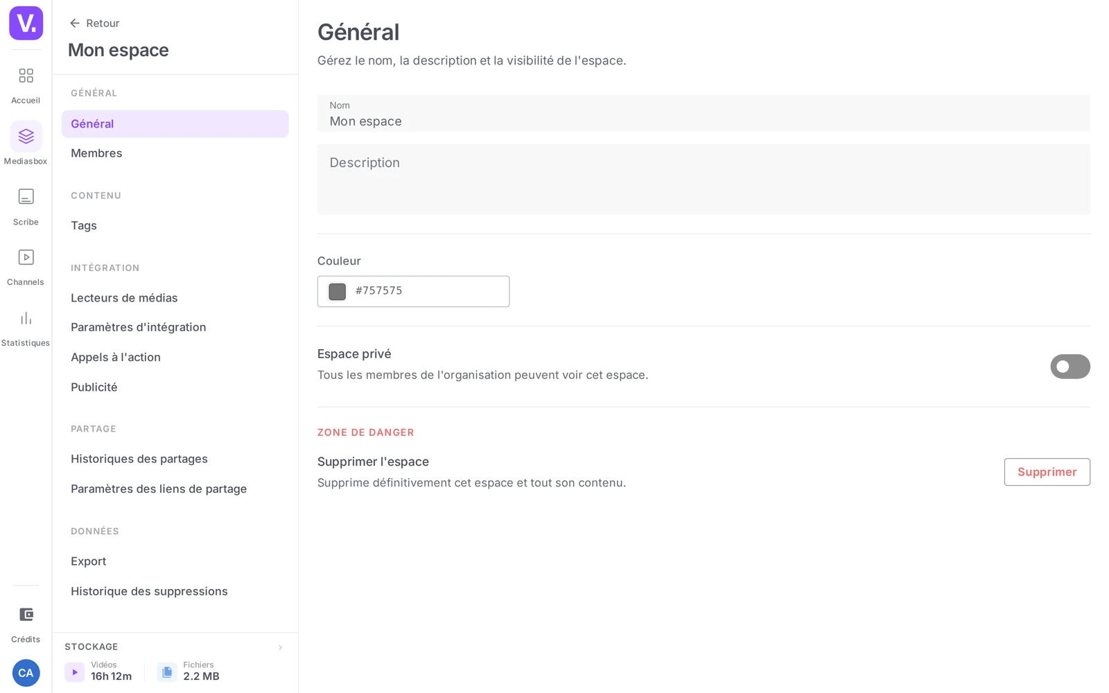Screen dimensions: 1109x693
Task: Click the Retour link text
Action: coord(103,23)
